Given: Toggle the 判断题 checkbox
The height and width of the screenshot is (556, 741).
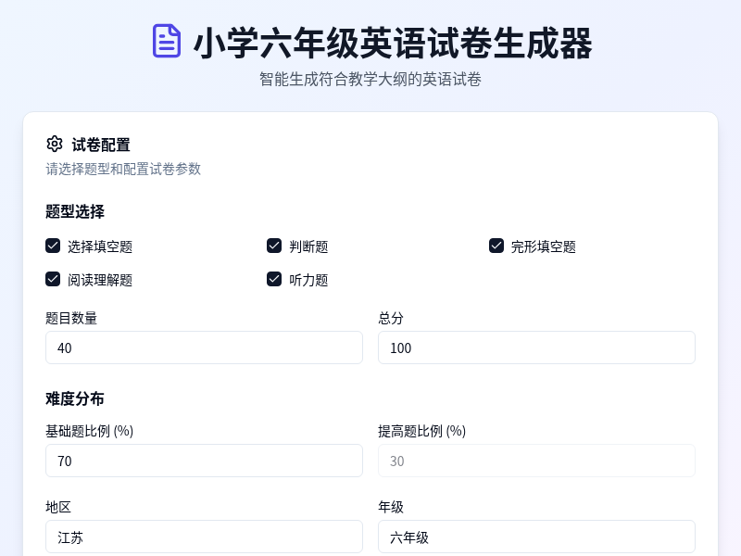Looking at the screenshot, I should point(274,246).
